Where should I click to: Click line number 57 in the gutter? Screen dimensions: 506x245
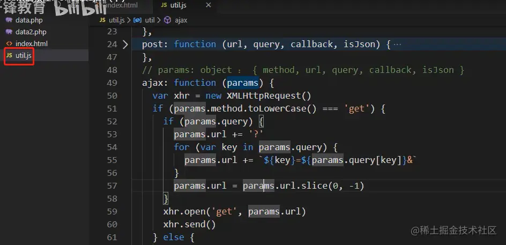point(111,186)
